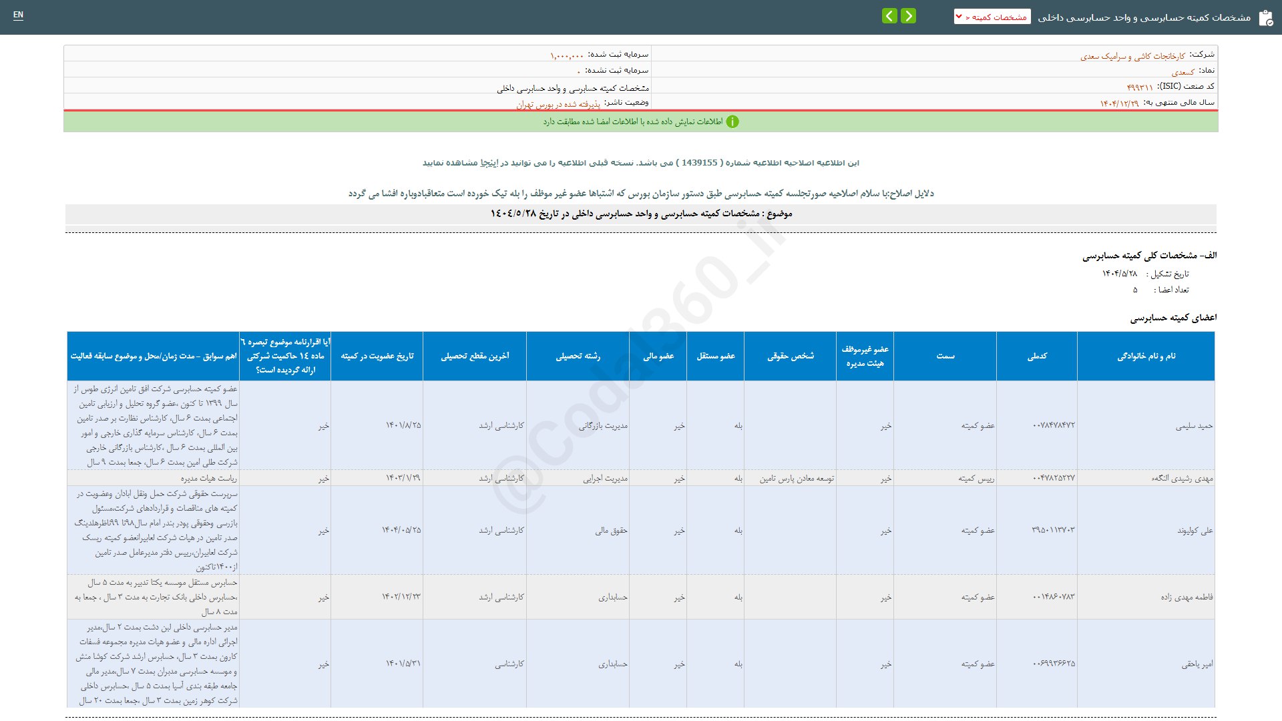Click the امیر یاحقی name cell

[x=1197, y=664]
